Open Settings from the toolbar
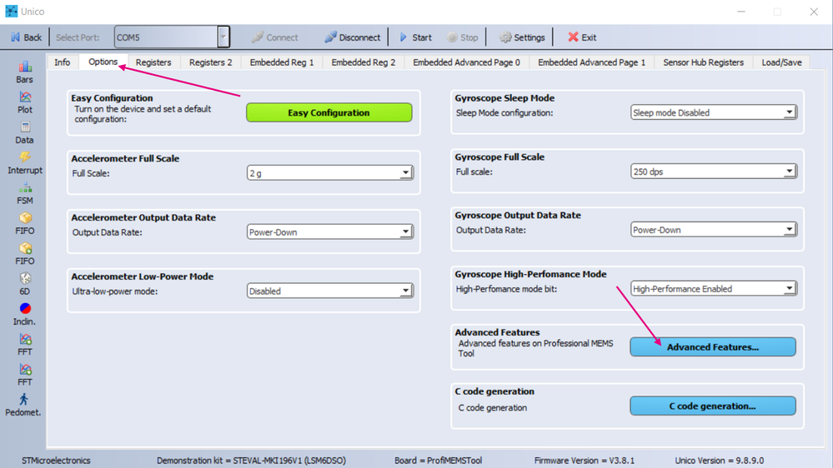The image size is (833, 468). pyautogui.click(x=522, y=37)
